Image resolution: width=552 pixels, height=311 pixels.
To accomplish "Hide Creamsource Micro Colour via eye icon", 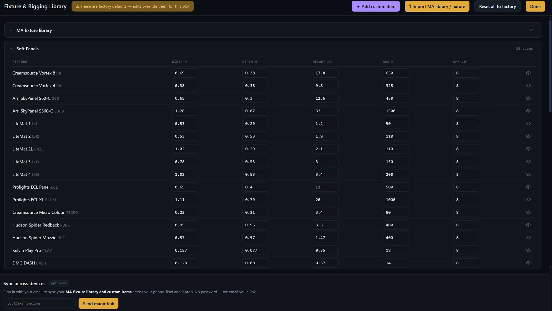I will click(x=528, y=212).
